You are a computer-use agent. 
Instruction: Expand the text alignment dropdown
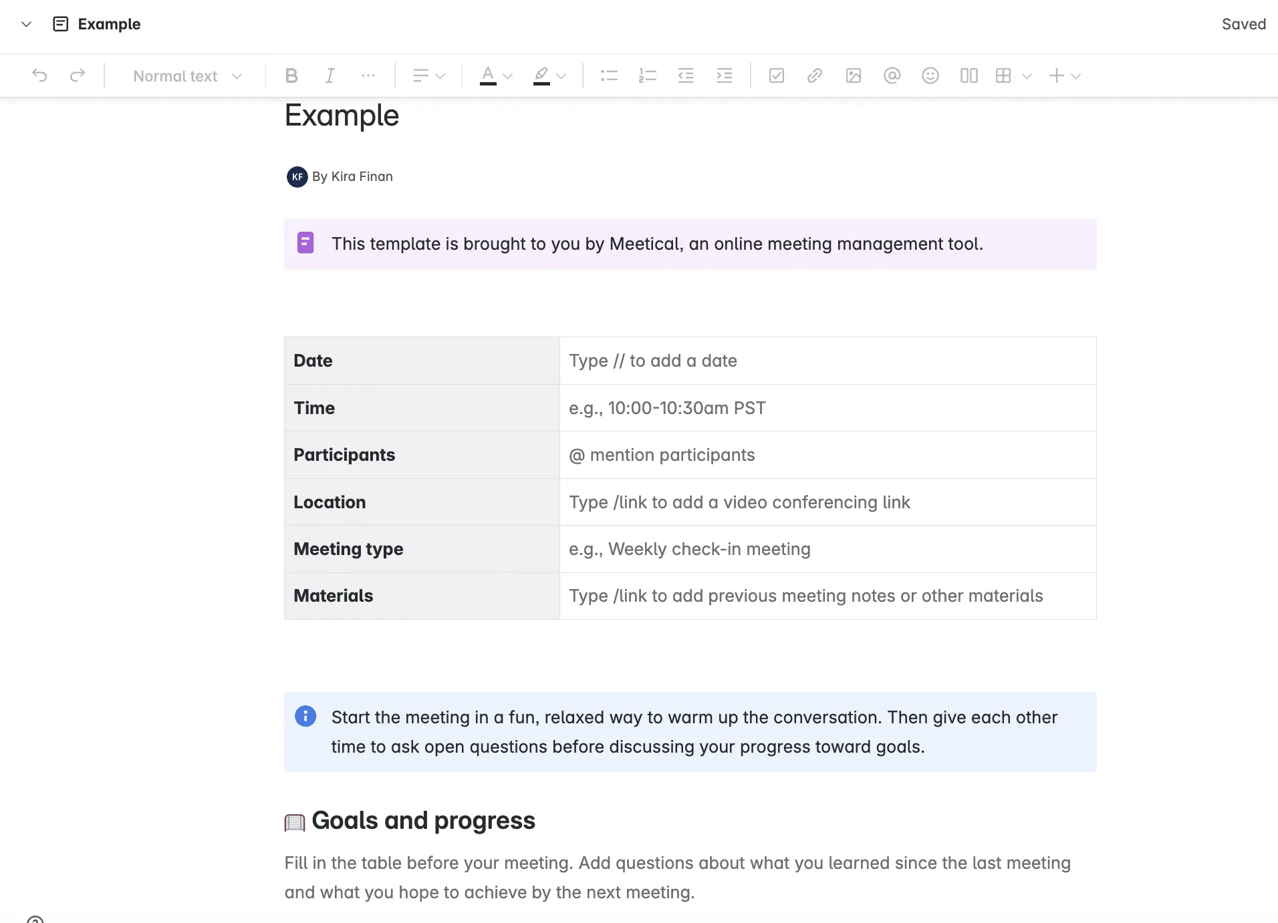[428, 75]
